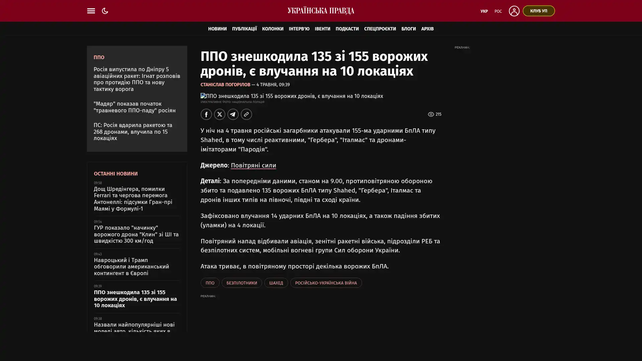642x361 pixels.
Task: Switch language to УКР
Action: 484,11
